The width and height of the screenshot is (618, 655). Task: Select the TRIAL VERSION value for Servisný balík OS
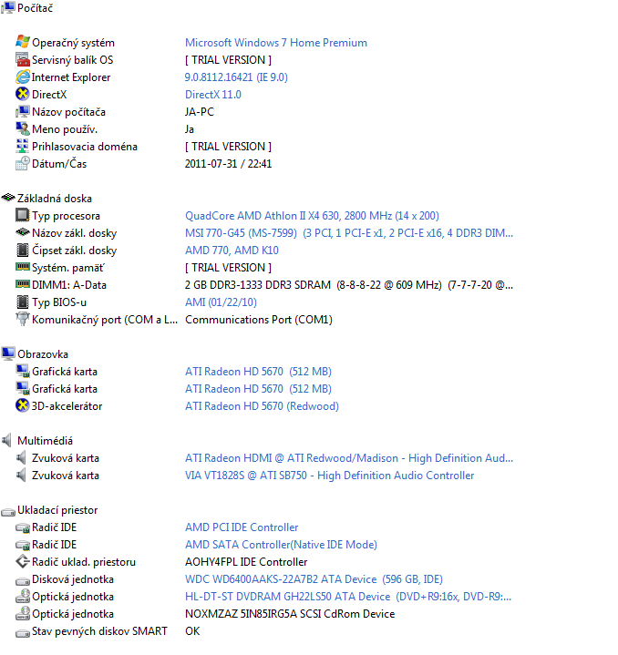click(x=228, y=60)
